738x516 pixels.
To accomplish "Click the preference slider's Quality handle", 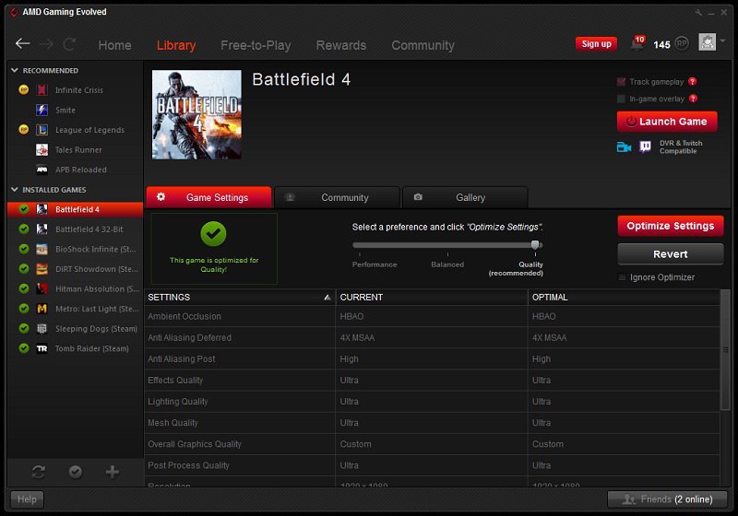I will coord(534,245).
